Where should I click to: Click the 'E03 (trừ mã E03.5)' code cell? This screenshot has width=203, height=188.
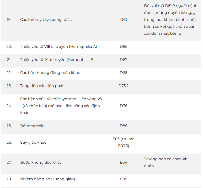click(x=123, y=142)
